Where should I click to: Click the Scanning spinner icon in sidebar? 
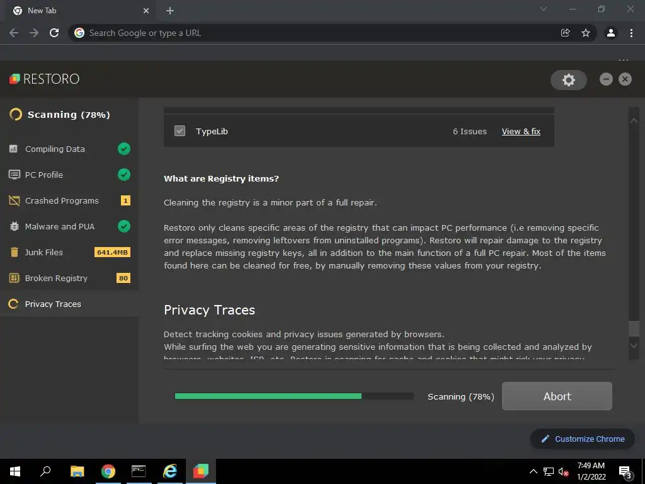[16, 115]
